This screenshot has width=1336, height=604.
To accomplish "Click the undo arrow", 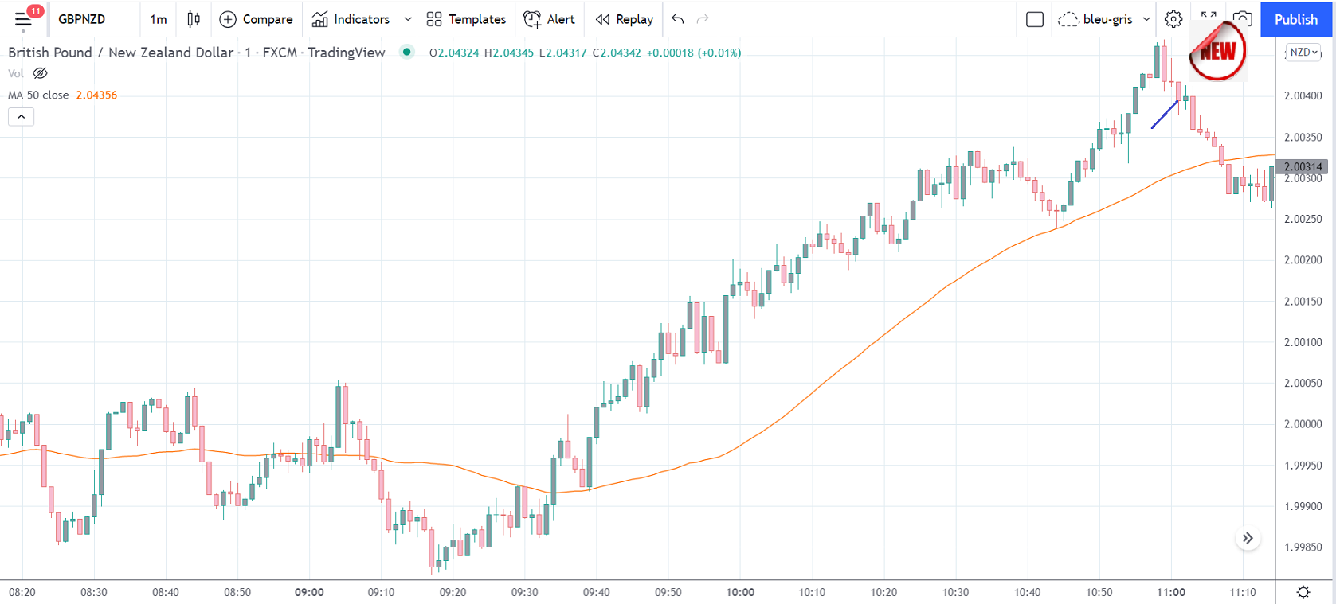I will click(678, 19).
